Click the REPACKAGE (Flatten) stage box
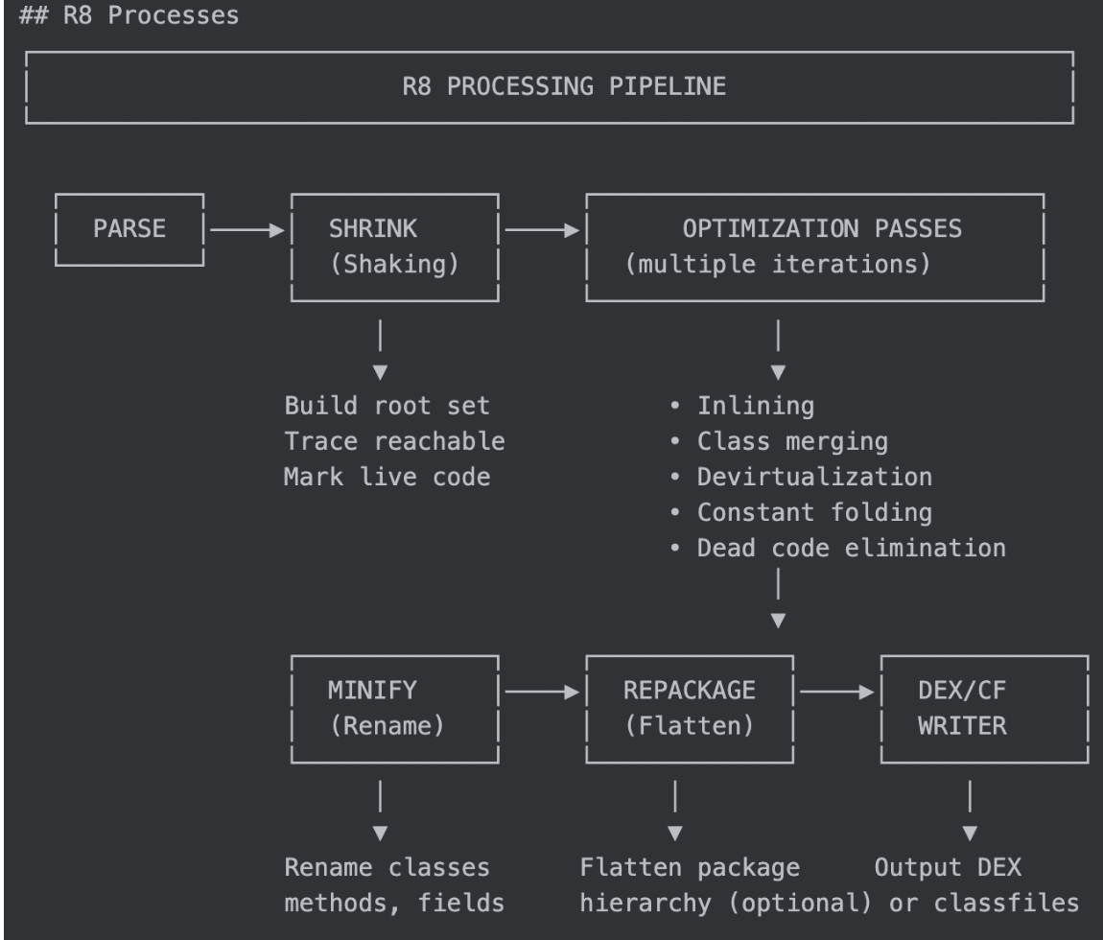This screenshot has height=940, width=1103. click(690, 708)
